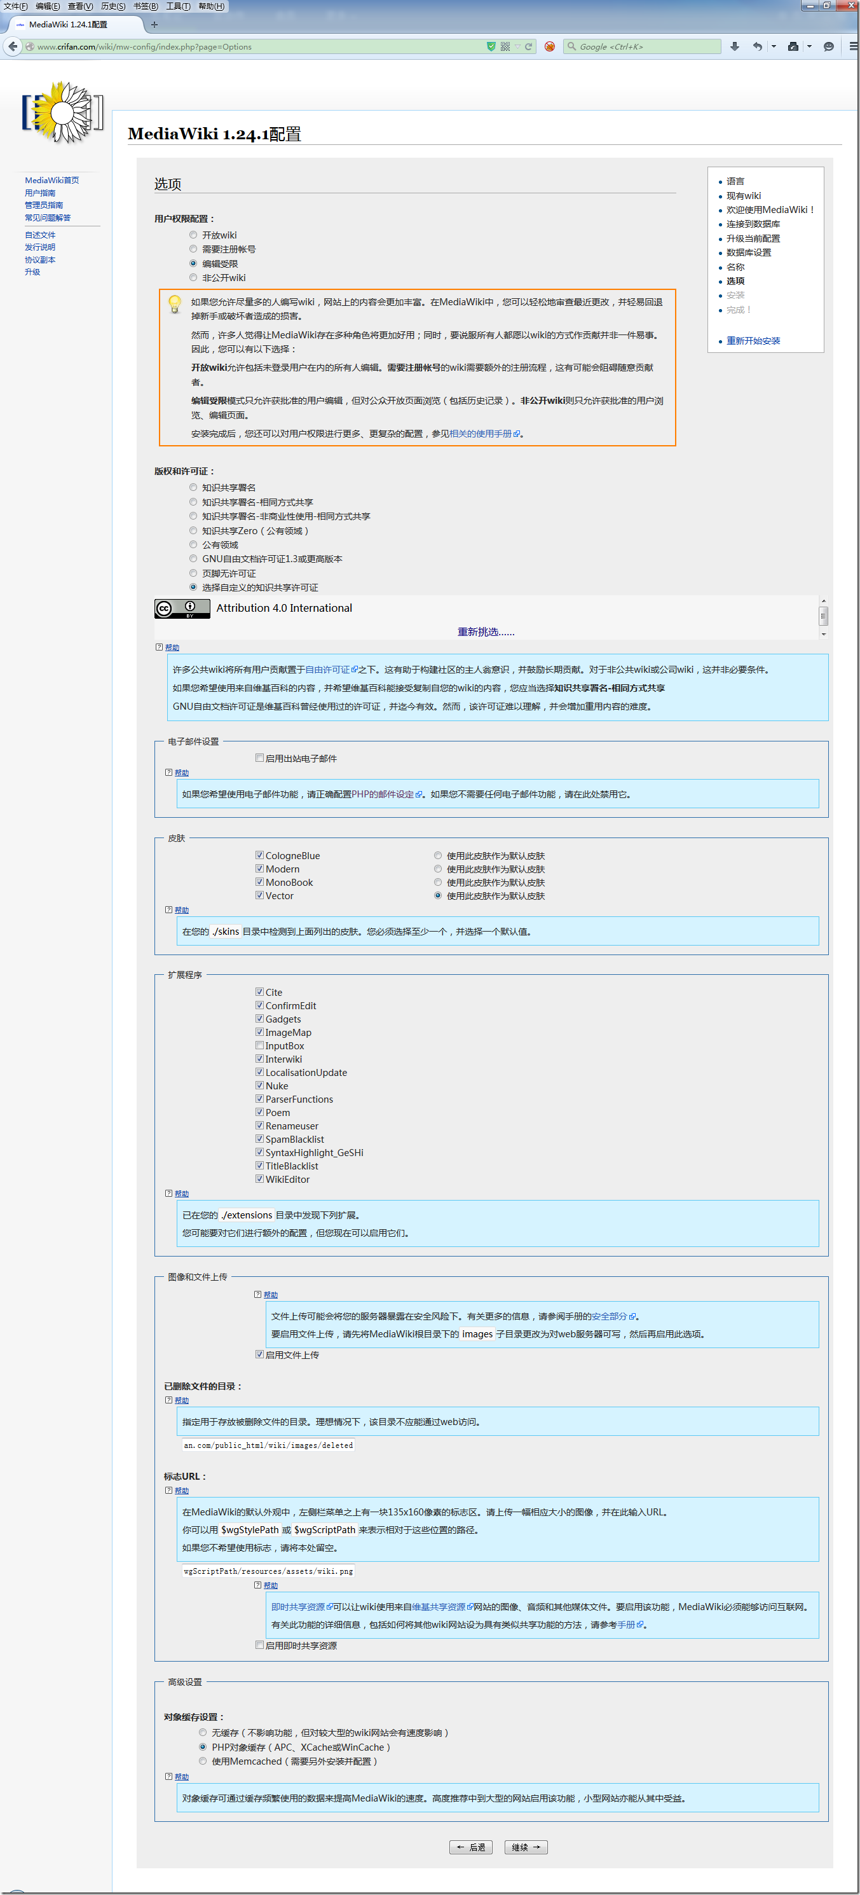This screenshot has height=1895, width=860.
Task: Toggle the 启用即时共享资源 checkbox
Action: point(259,1645)
